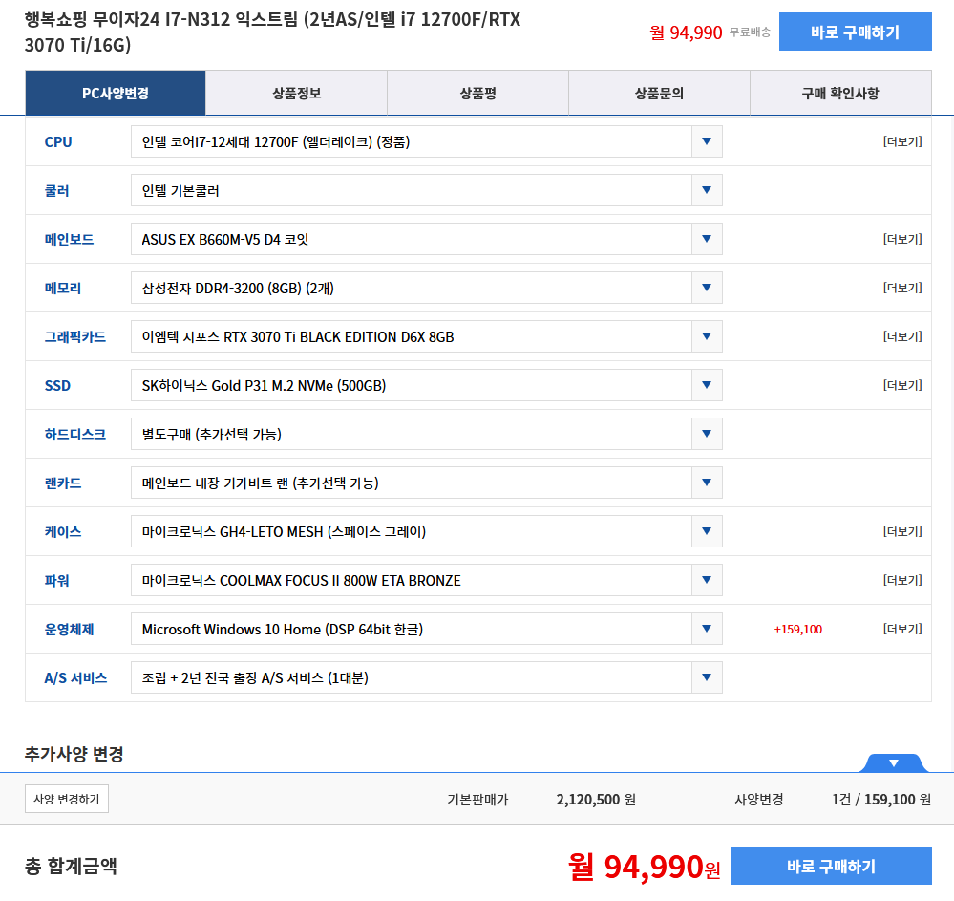Open the 파워 dropdown arrow
The image size is (954, 901).
pos(707,580)
